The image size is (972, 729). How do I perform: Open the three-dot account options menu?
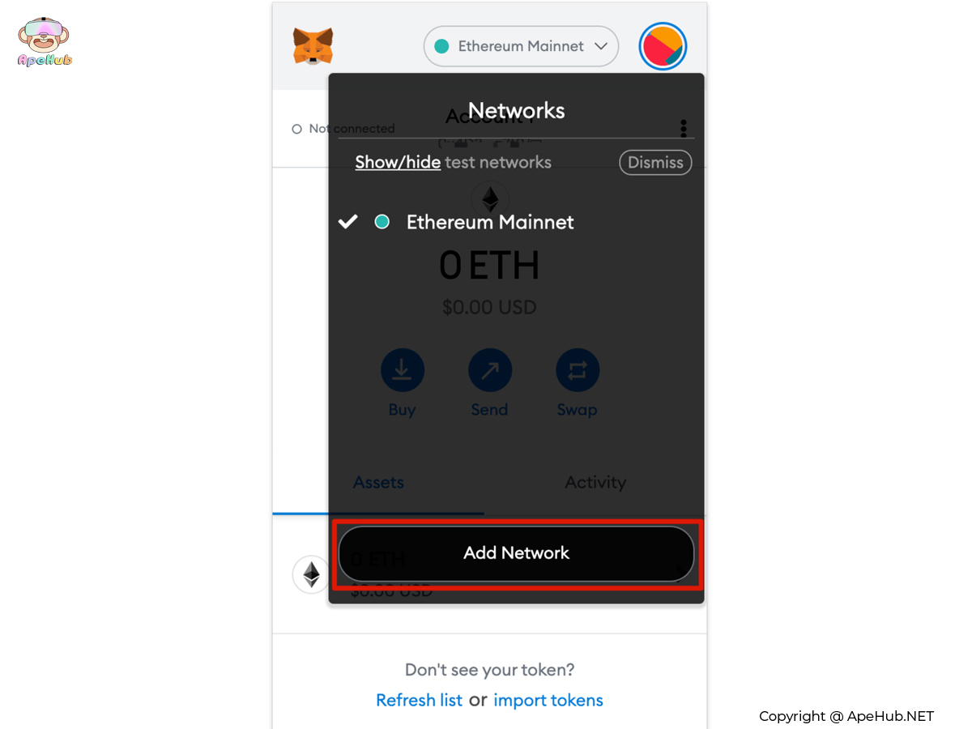684,128
